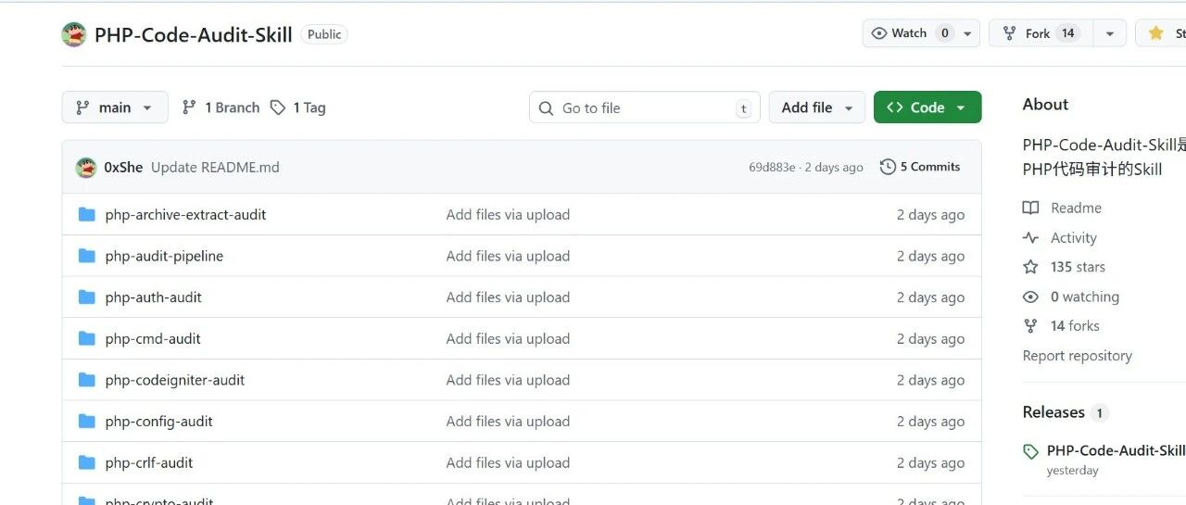1186x505 pixels.
Task: View the 5 Commits history
Action: (x=920, y=167)
